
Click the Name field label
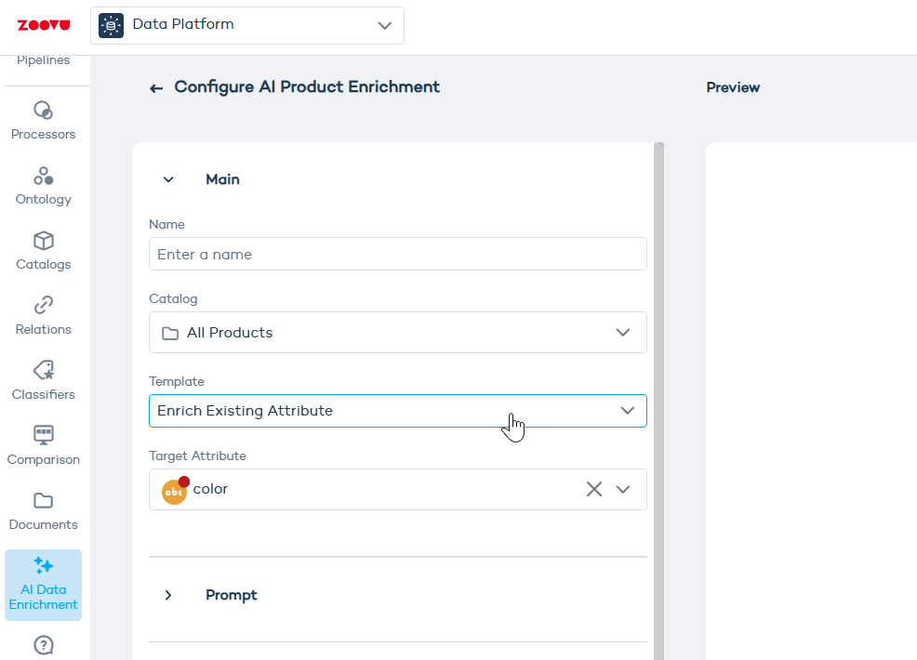(166, 224)
